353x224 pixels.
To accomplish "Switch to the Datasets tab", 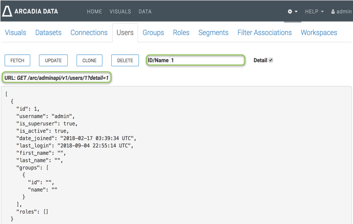I will (x=48, y=33).
